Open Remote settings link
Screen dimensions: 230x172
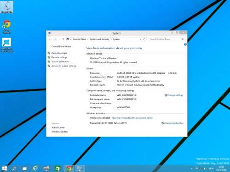[59, 57]
